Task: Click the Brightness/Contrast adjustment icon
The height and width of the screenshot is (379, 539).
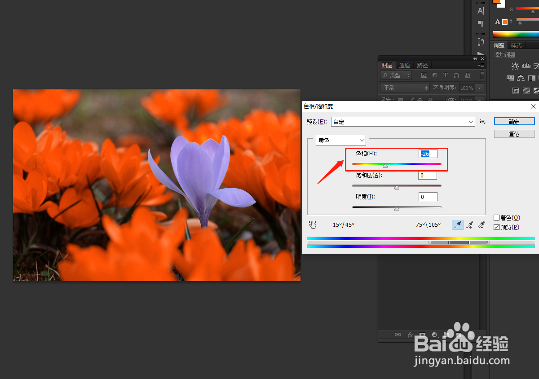Action: pos(515,66)
